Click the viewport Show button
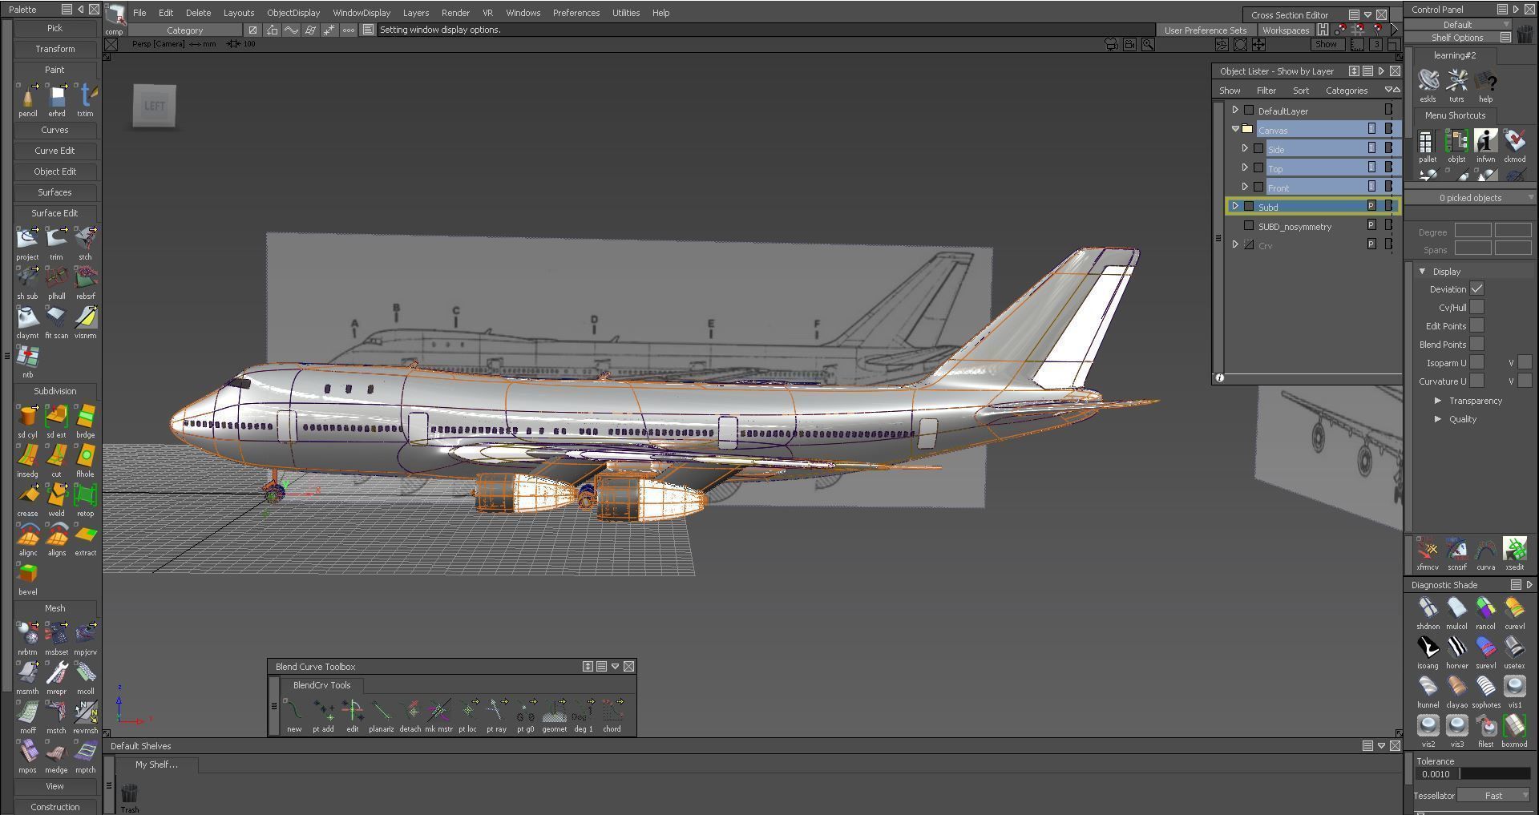This screenshot has height=815, width=1539. 1326,44
